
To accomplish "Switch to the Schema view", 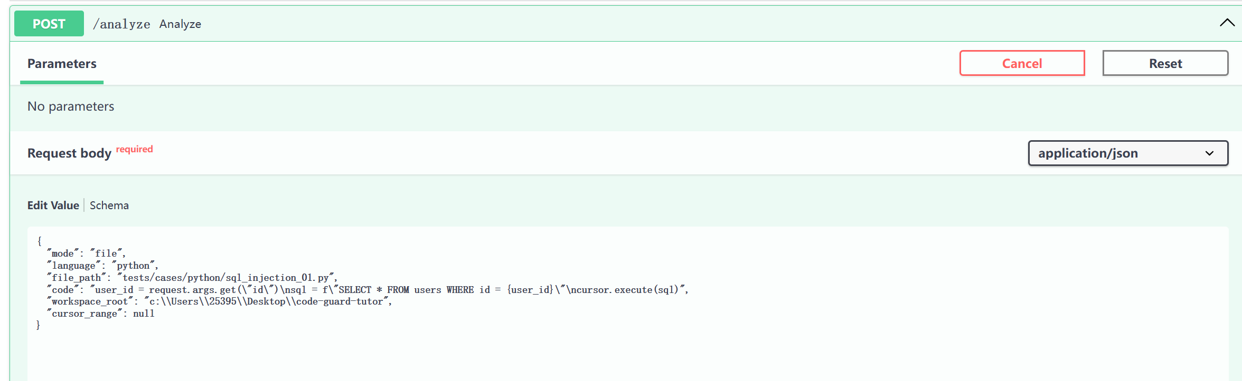I will [x=109, y=206].
